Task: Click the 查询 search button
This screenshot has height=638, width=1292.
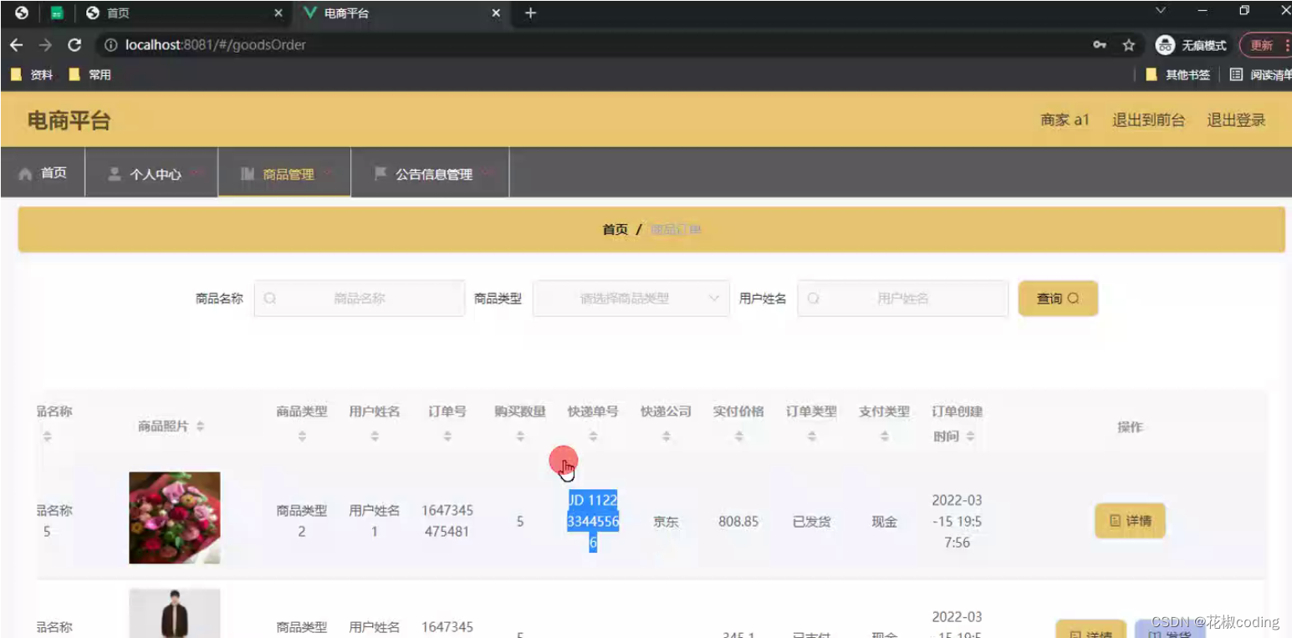Action: [1057, 298]
